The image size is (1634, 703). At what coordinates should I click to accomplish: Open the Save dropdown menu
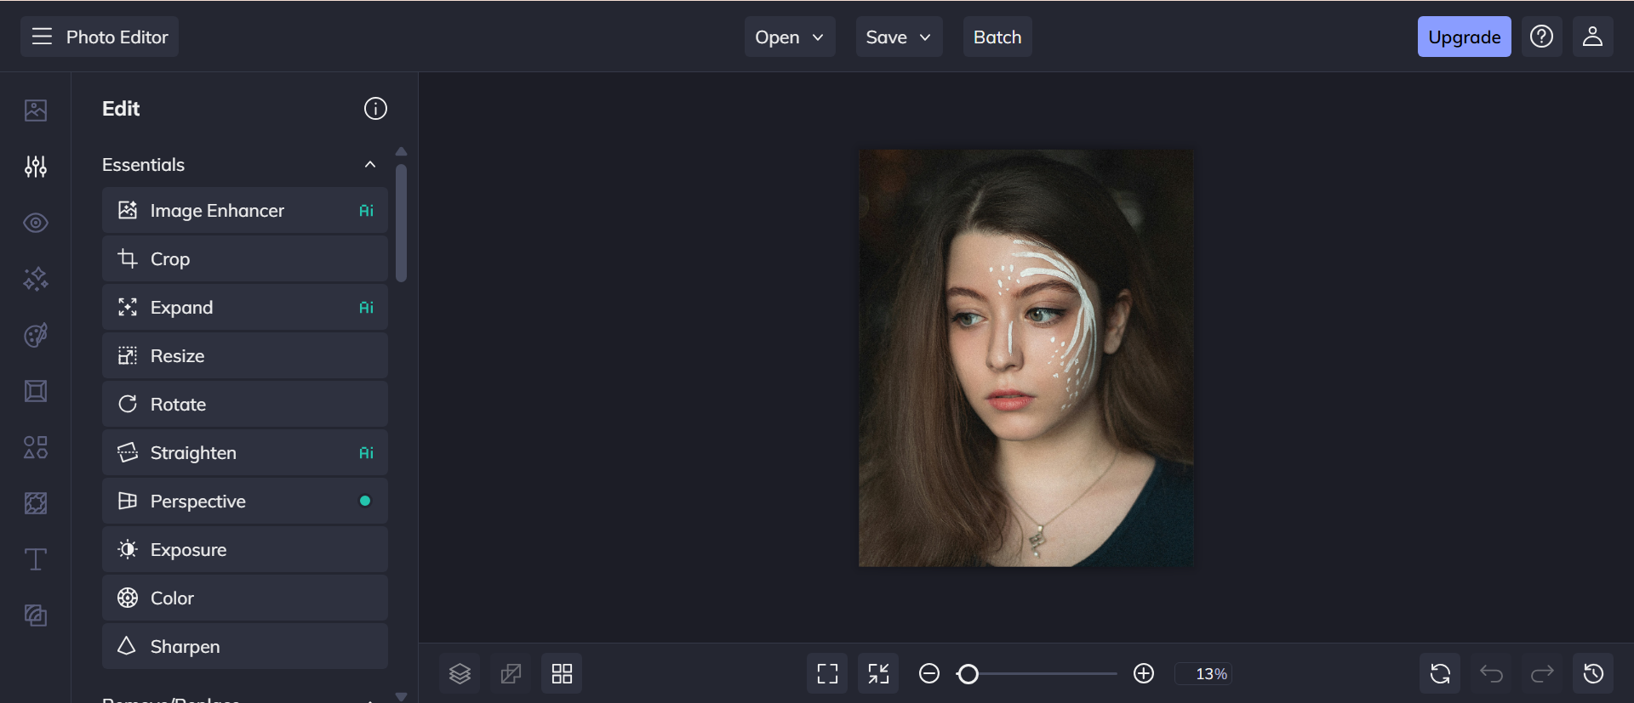coord(898,37)
